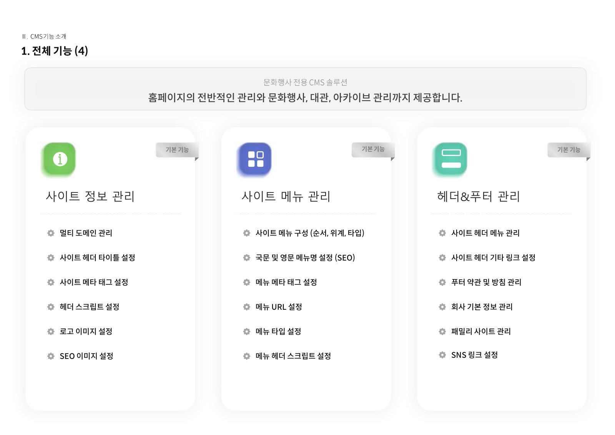Image resolution: width=615 pixels, height=435 pixels.
Task: Click the 1. 전체 기능 (4) heading
Action: (55, 51)
